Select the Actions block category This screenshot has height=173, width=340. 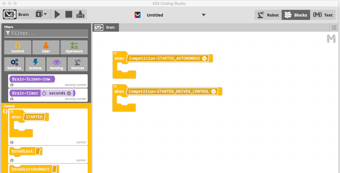tap(35, 64)
